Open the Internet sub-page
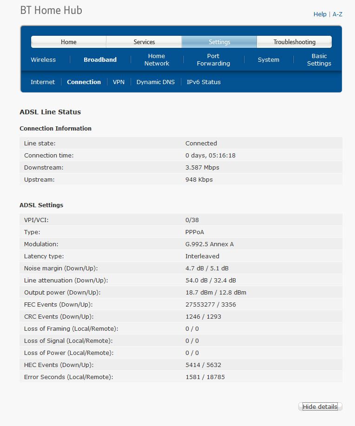 point(43,82)
